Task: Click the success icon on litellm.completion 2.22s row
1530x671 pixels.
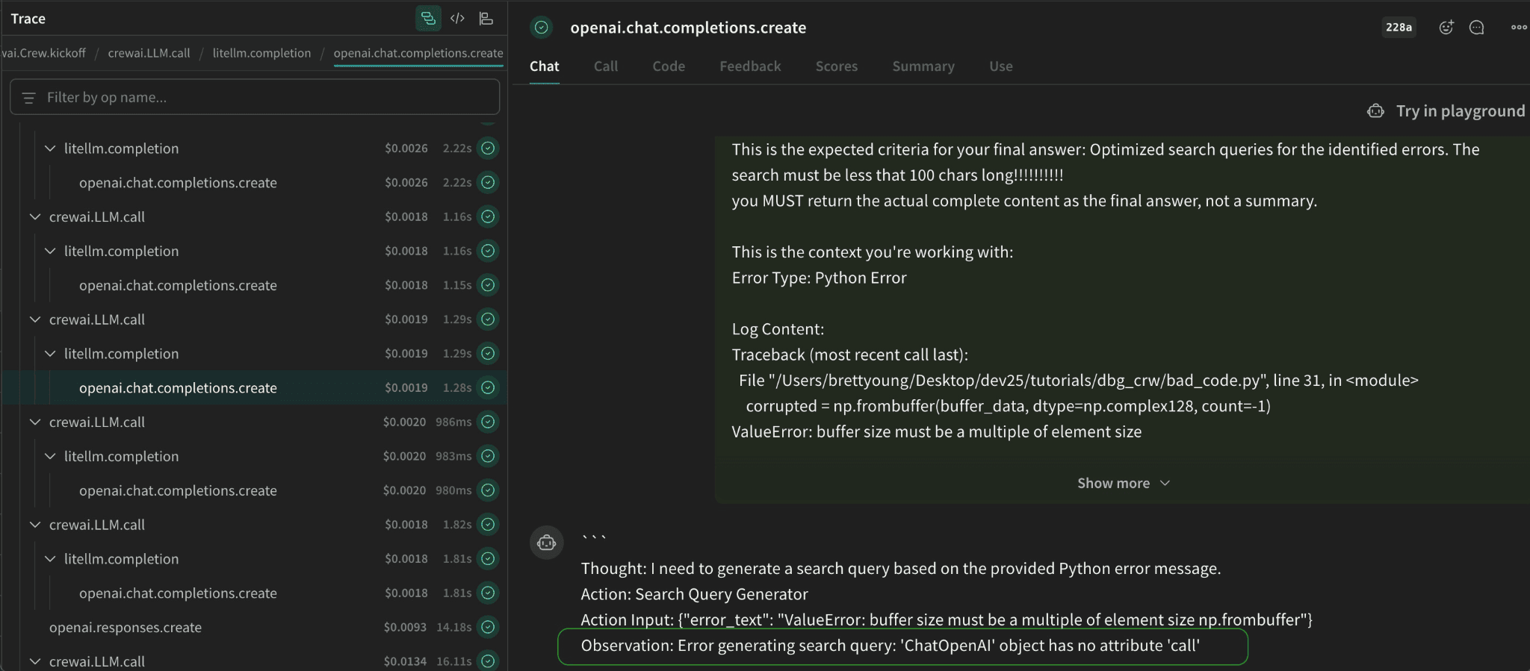Action: [488, 149]
